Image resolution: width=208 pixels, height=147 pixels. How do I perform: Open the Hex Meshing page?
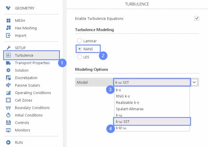point(26,28)
